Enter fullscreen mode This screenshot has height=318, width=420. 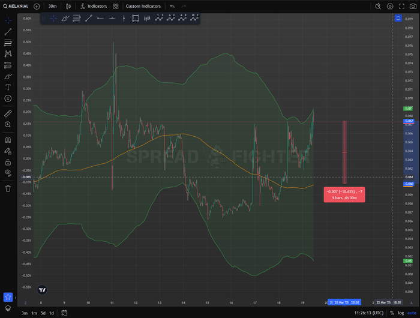401,6
